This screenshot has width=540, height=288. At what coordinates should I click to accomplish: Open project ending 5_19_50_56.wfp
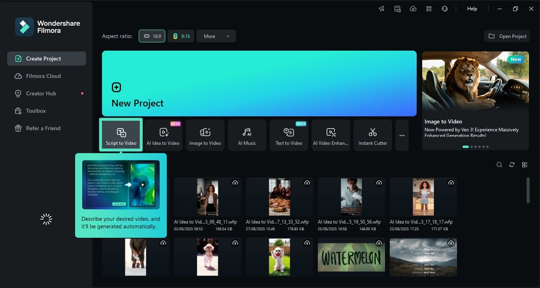tap(351, 197)
